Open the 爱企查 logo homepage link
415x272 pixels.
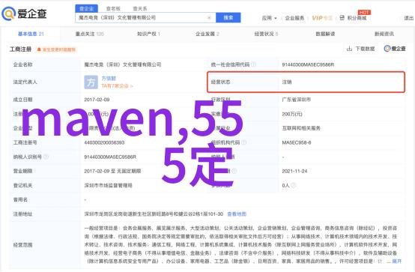[25, 13]
